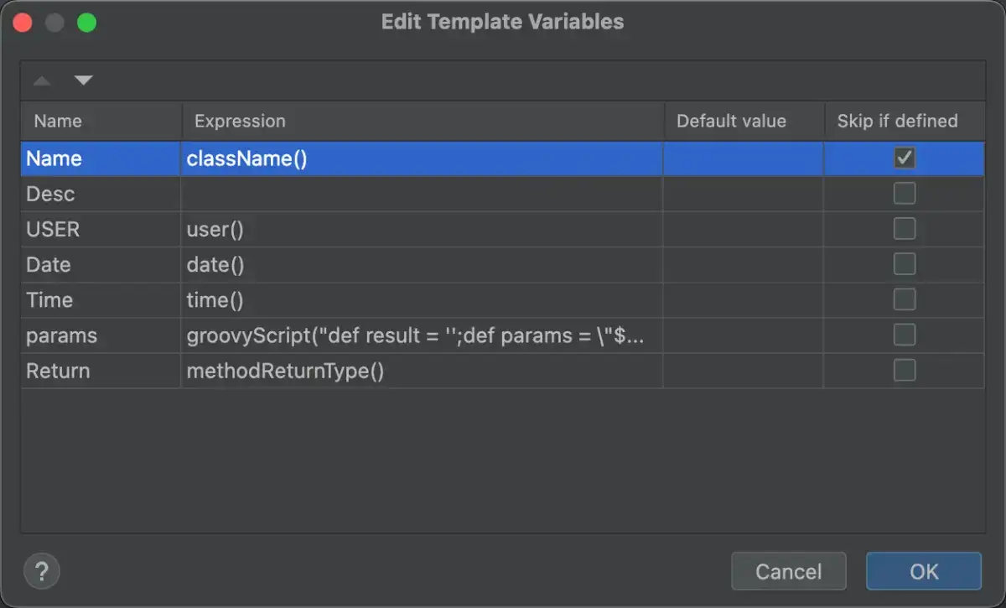Check Skip if defined for USER row

click(904, 229)
